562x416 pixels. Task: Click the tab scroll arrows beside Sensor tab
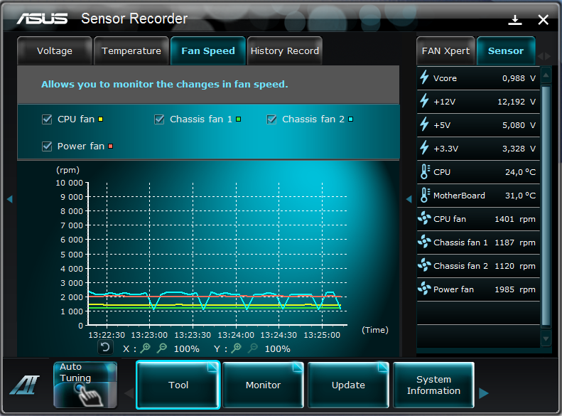544,56
